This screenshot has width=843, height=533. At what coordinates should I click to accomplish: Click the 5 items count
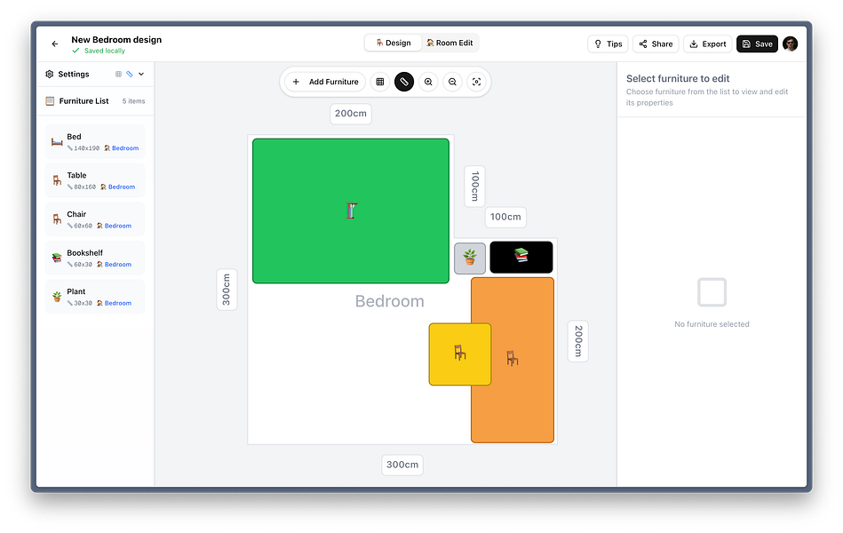133,101
